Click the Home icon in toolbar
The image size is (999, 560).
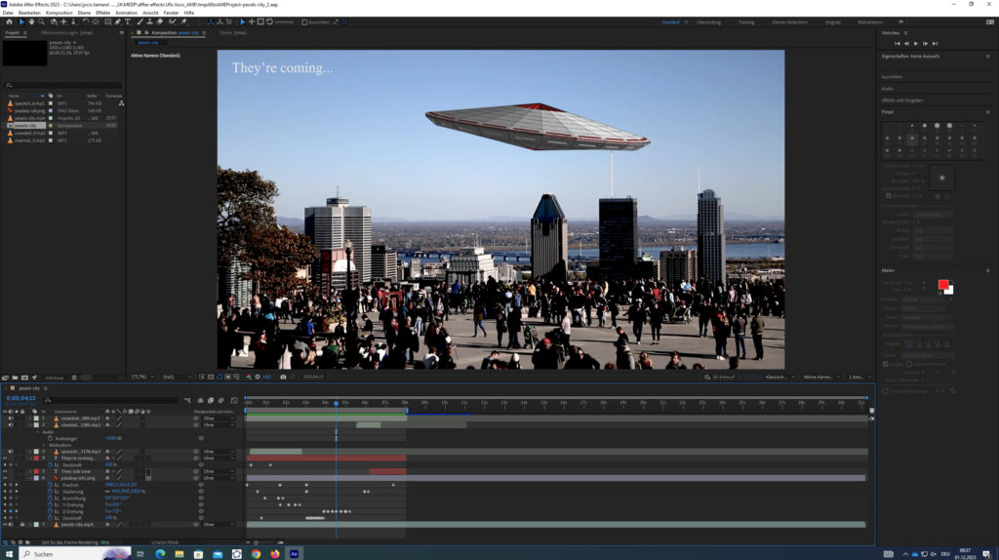coord(11,21)
